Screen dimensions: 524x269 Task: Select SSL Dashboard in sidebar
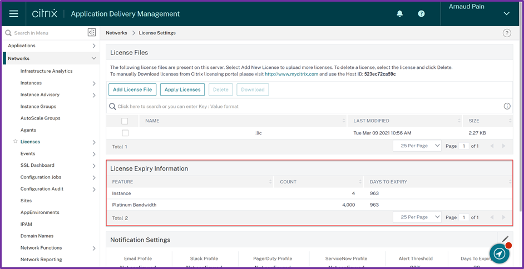point(37,166)
